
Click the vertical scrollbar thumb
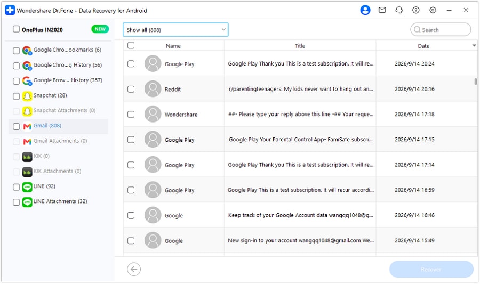click(475, 82)
